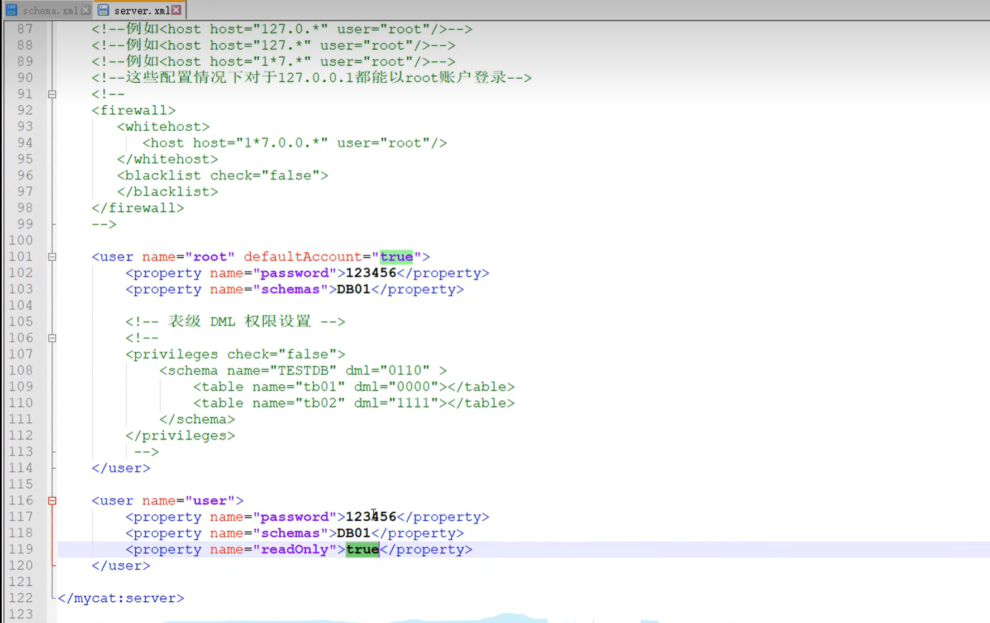Click the password 123456 on line 117
The width and height of the screenshot is (990, 623).
tap(371, 517)
